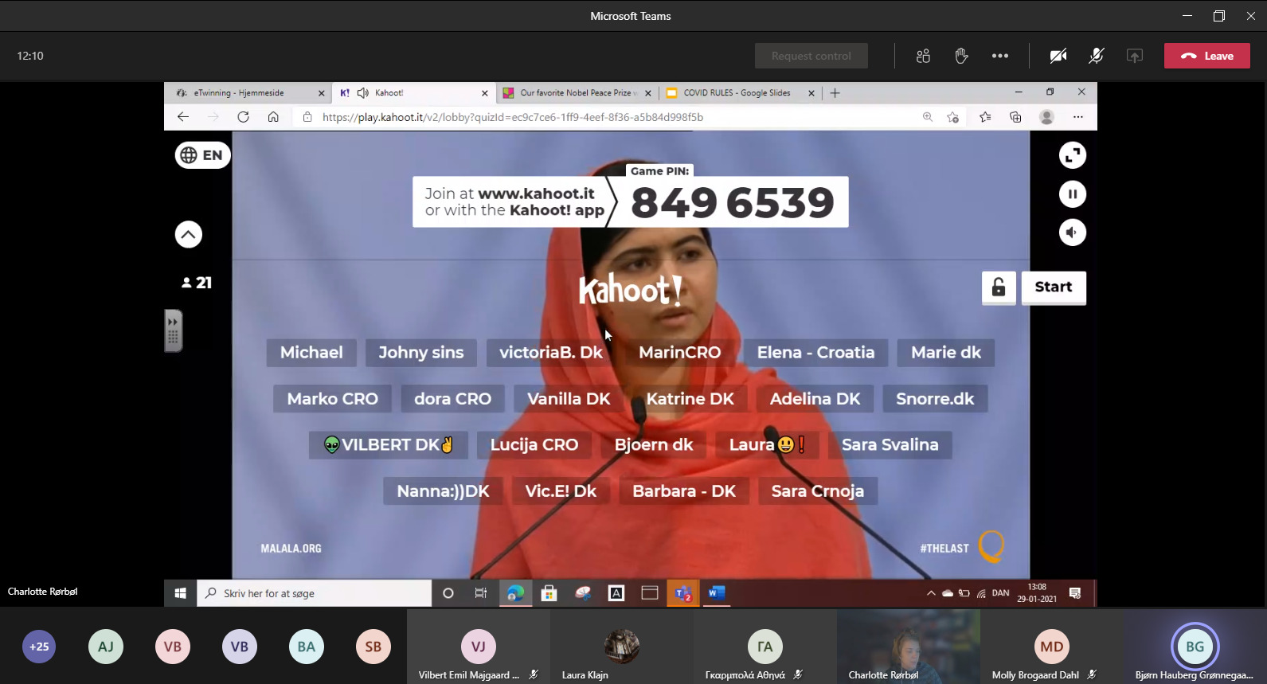Adjust Kahoot volume speaker icon

(1073, 233)
